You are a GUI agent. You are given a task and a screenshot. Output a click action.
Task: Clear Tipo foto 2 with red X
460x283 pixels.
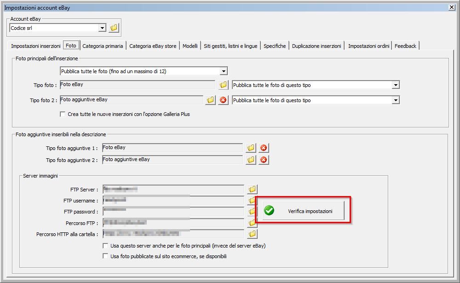pos(223,100)
